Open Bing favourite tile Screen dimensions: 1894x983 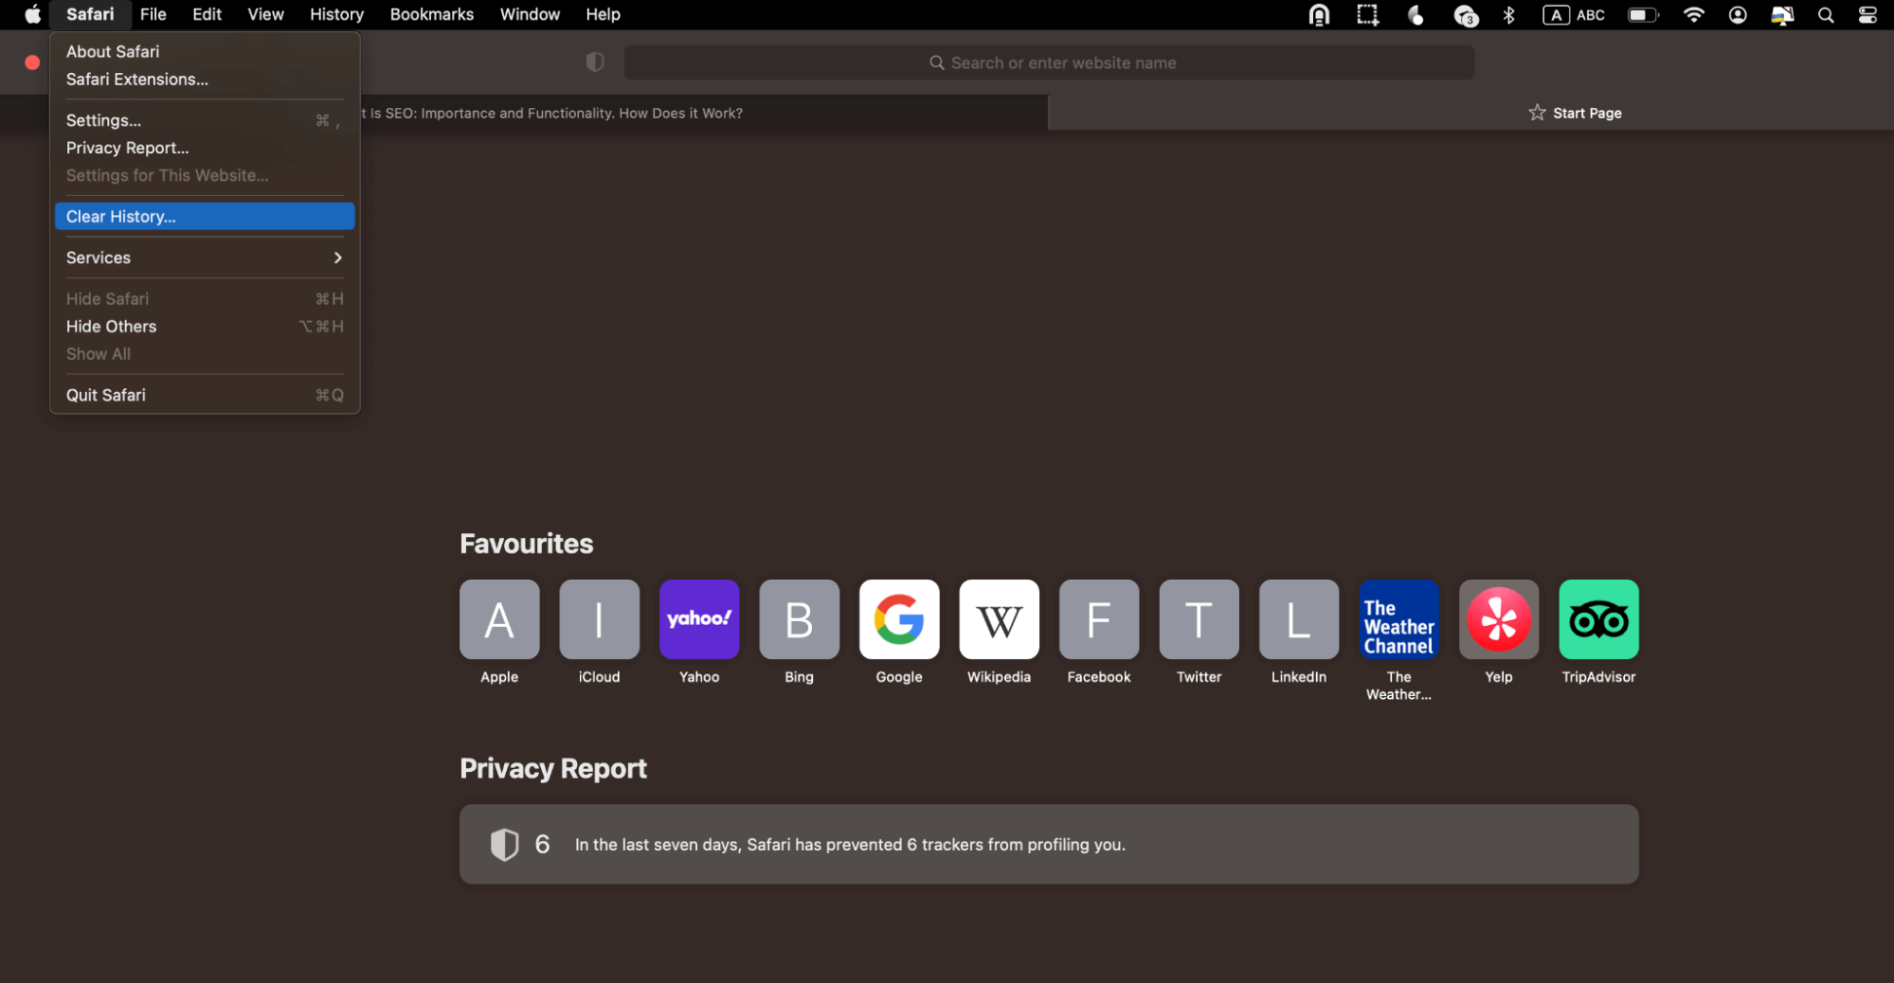coord(800,619)
